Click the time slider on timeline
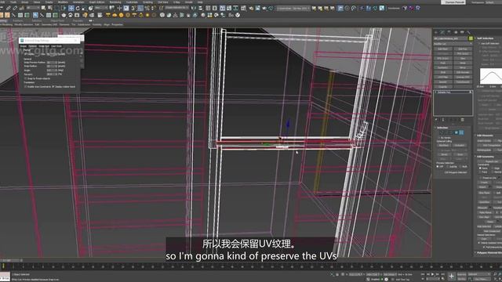Image resolution: width=502 pixels, height=282 pixels. 10,260
